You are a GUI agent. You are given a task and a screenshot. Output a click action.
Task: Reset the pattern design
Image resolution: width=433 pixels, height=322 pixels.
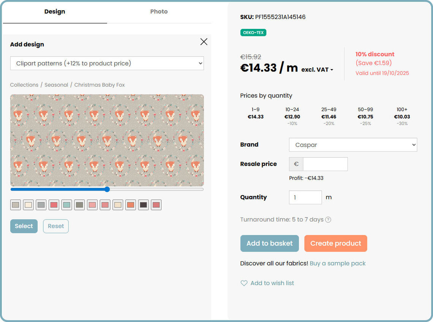[56, 226]
